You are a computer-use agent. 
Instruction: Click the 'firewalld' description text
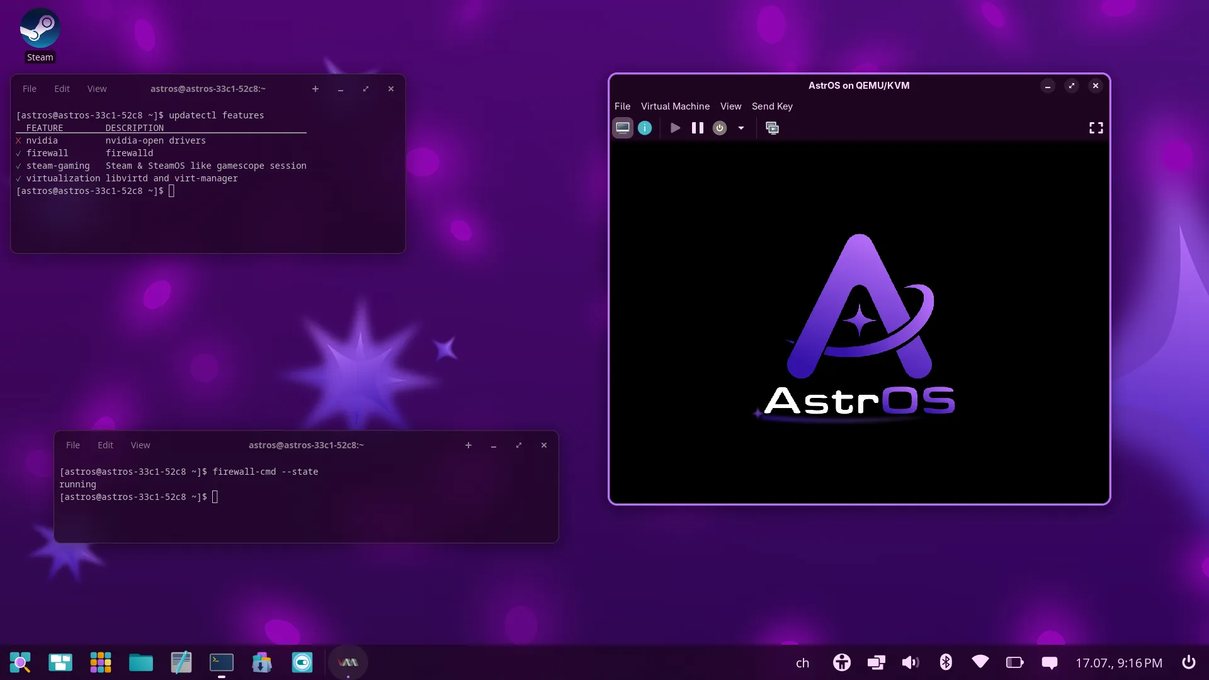coord(129,153)
